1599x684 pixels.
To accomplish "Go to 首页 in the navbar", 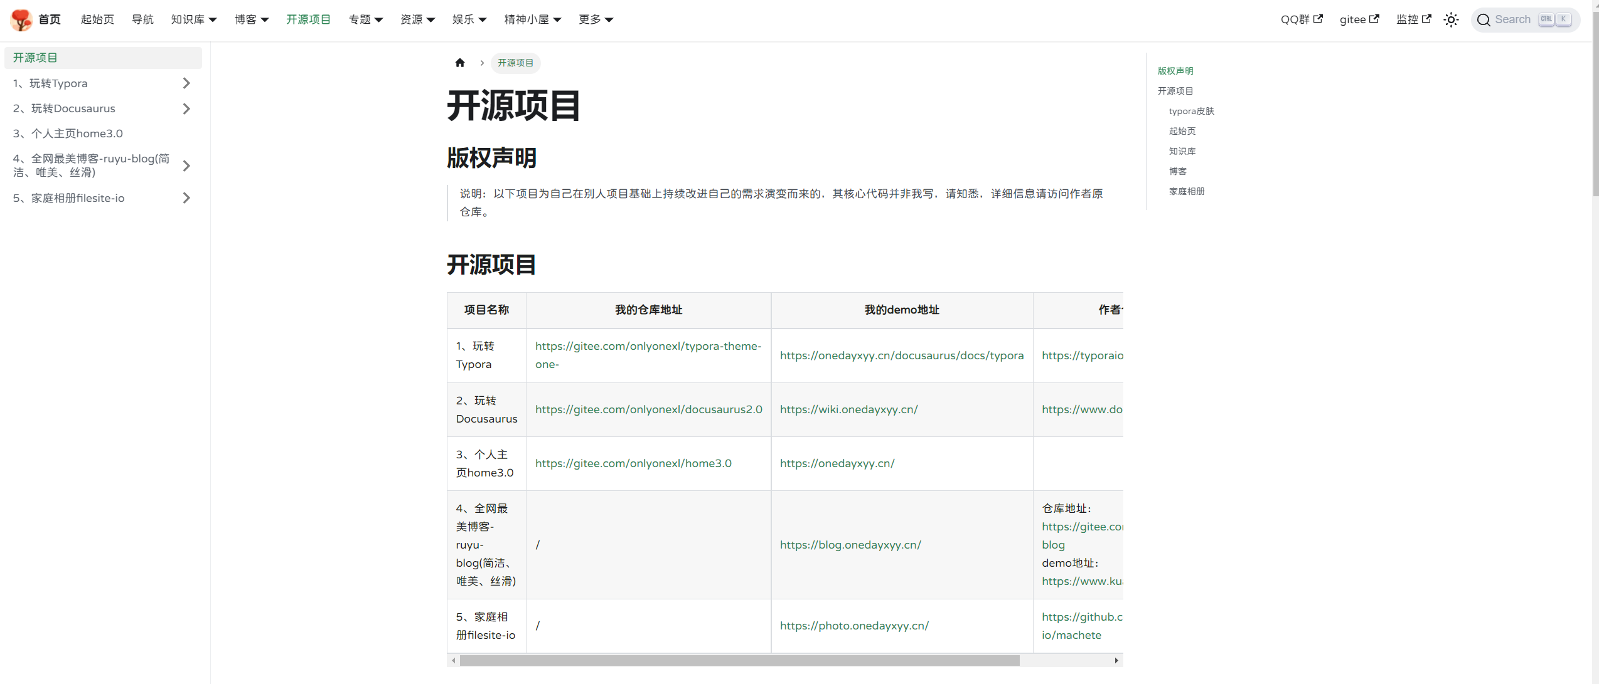I will click(50, 19).
